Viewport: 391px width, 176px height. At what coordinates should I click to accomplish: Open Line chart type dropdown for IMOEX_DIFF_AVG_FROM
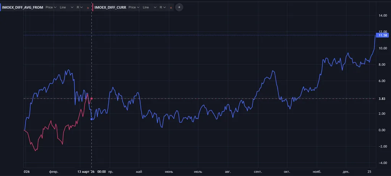point(67,7)
